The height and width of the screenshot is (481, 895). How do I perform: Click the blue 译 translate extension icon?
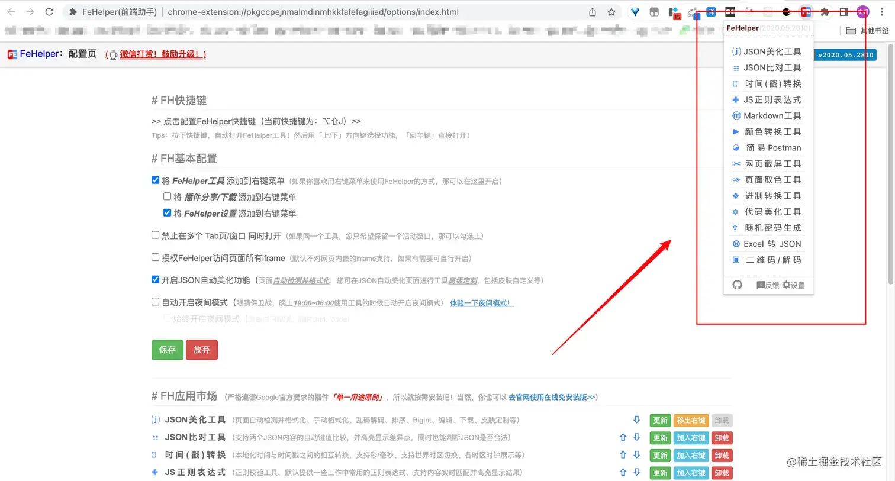tap(711, 12)
